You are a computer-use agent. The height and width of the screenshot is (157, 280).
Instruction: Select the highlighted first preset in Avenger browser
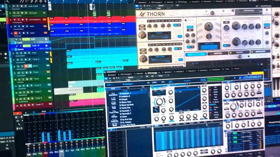coord(134,93)
